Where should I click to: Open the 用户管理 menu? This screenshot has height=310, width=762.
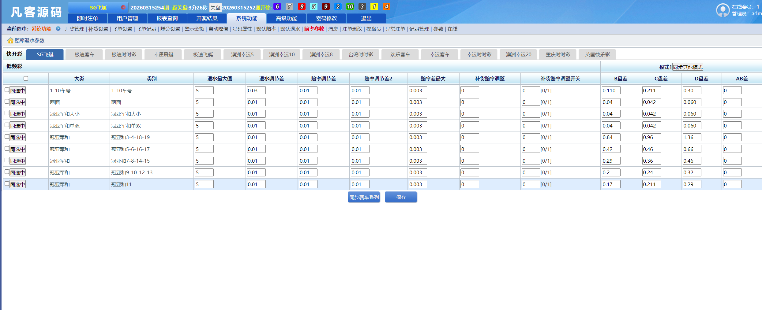127,18
